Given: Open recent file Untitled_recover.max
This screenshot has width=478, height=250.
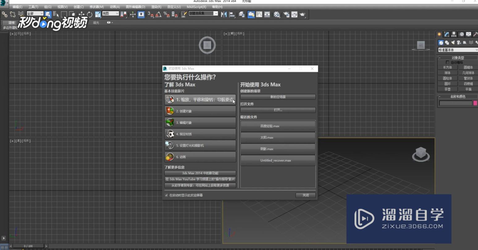Looking at the screenshot, I should click(x=278, y=160).
